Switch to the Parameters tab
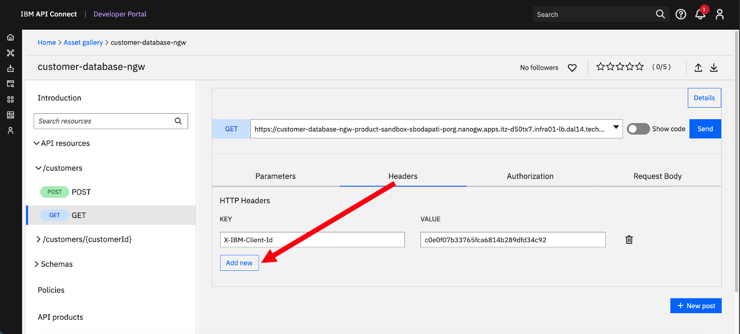The image size is (740, 334). [x=276, y=176]
